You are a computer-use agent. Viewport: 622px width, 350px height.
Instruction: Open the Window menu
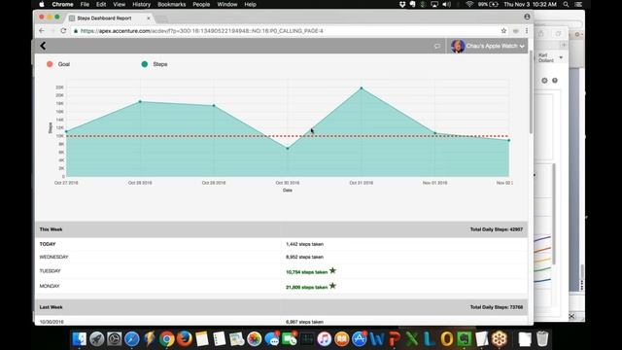[x=227, y=4]
